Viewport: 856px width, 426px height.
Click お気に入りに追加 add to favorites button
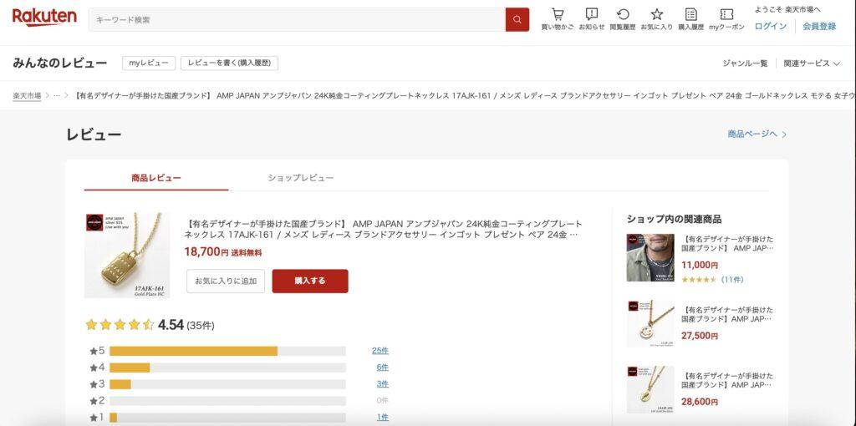tap(226, 281)
